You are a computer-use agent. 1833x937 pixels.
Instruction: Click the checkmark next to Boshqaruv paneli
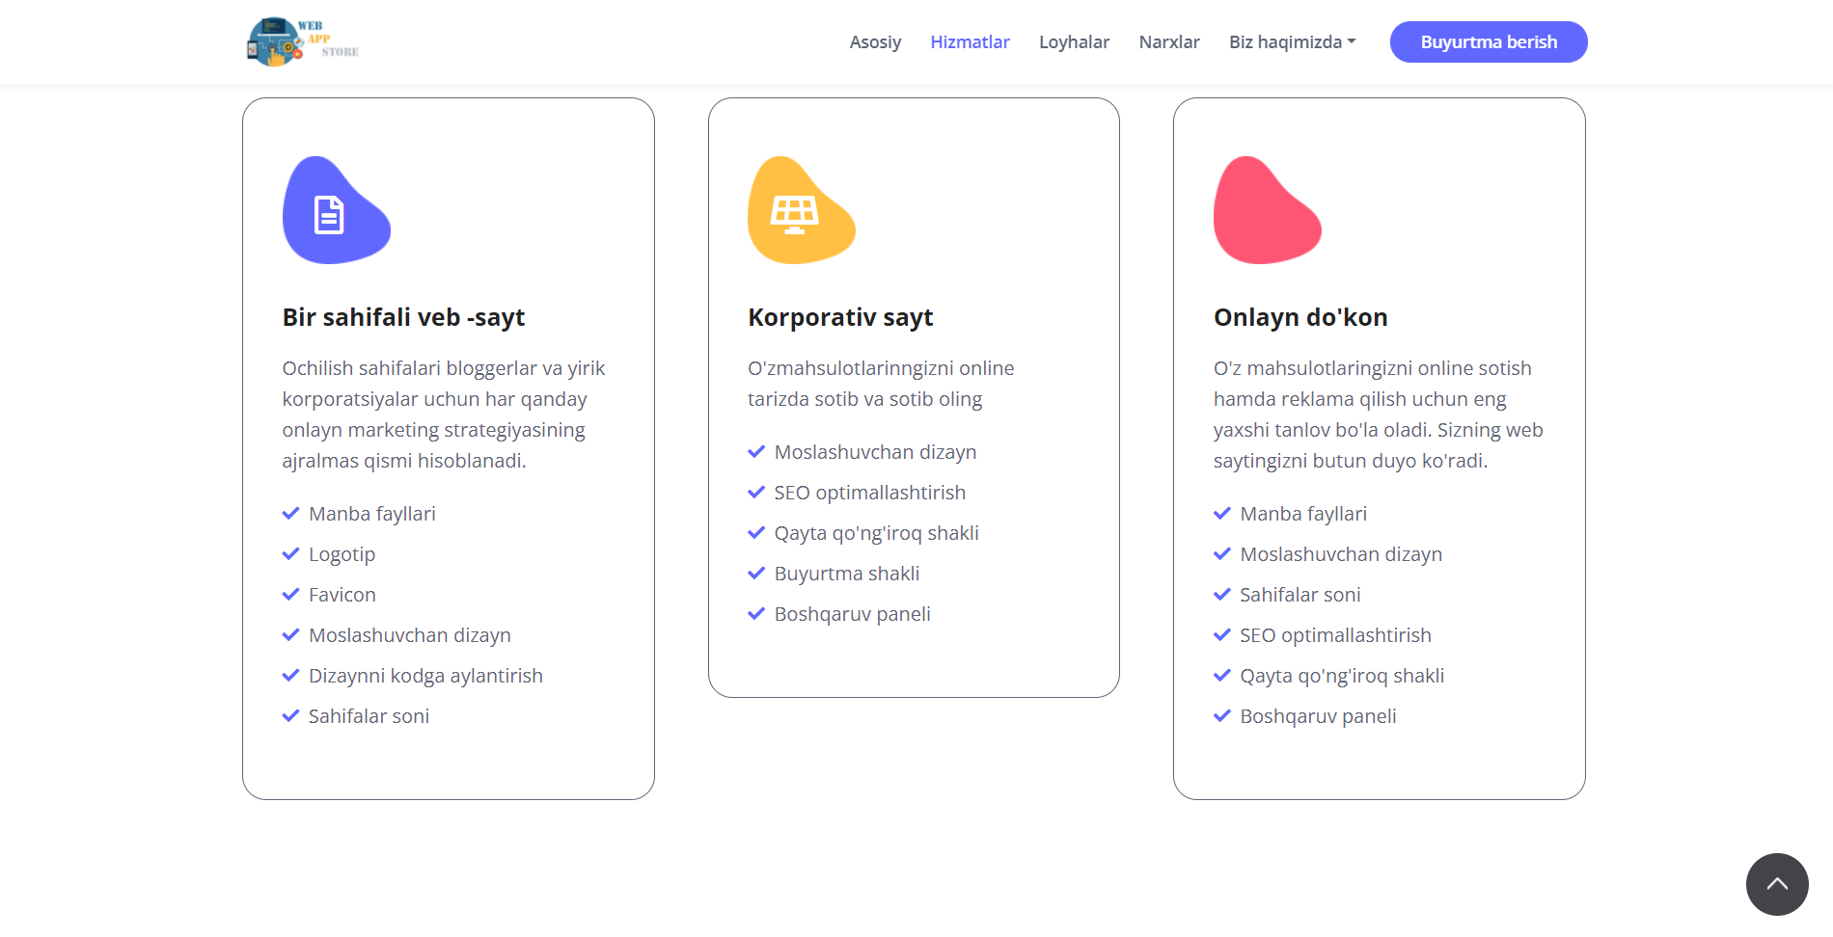755,613
